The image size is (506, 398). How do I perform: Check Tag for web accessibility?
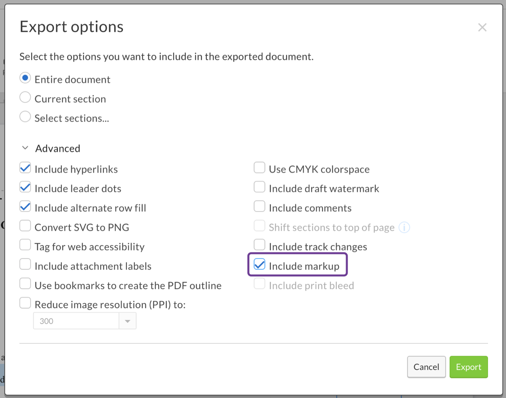pyautogui.click(x=25, y=245)
